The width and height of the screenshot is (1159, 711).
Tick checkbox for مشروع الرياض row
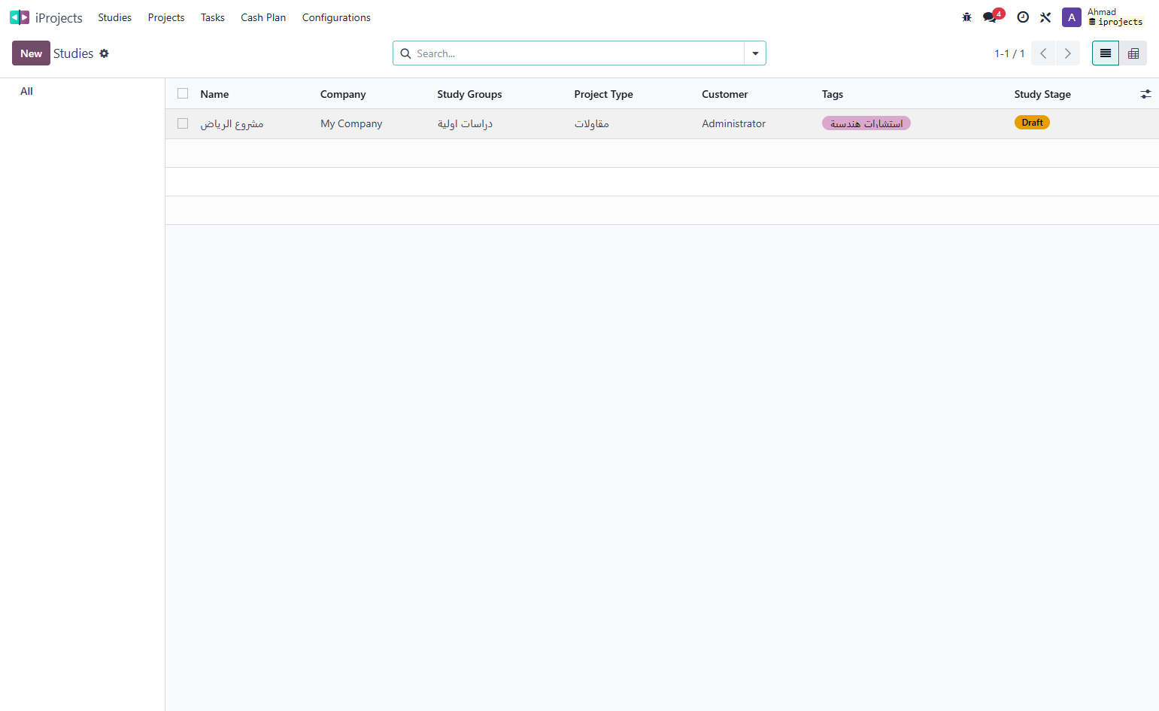pos(183,123)
